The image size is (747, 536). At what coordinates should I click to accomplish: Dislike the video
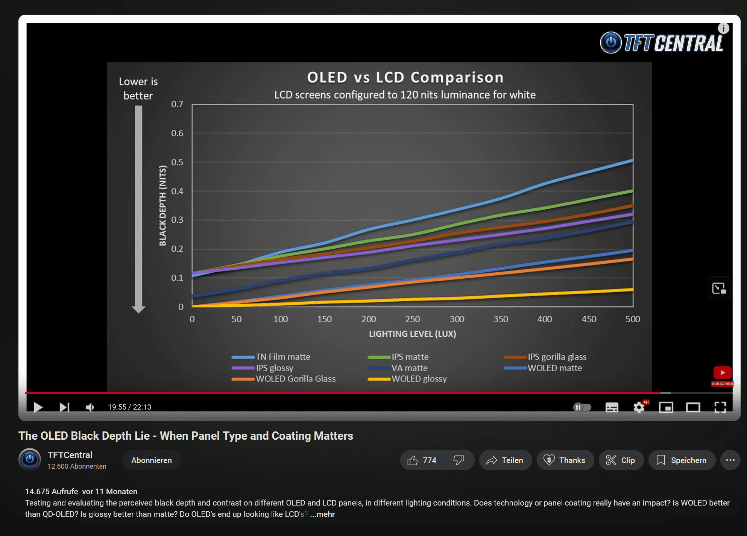point(459,460)
